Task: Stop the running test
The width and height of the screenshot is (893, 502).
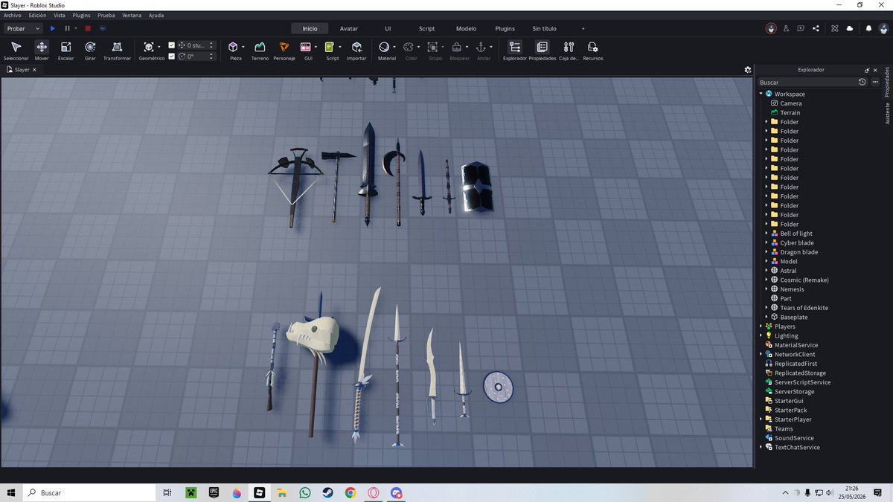Action: coord(87,28)
